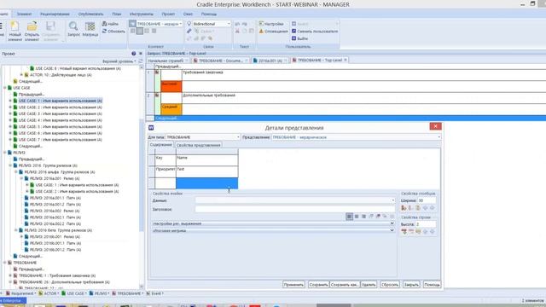The width and height of the screenshot is (546, 307).
Task: Use the Найти search tool
Action: [110, 24]
